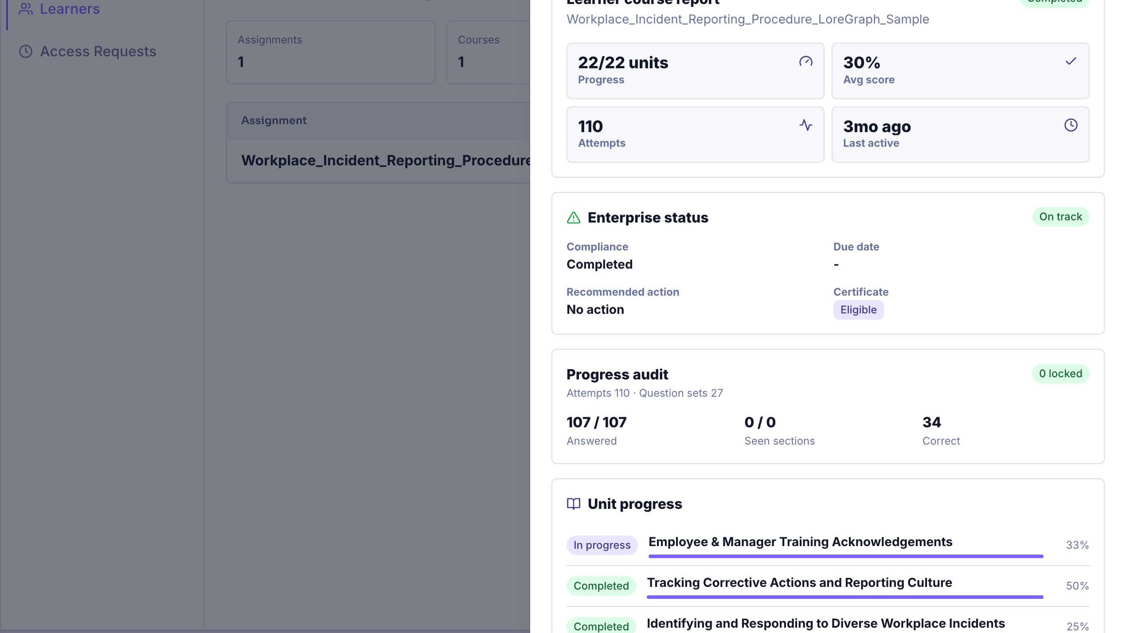This screenshot has width=1126, height=633.
Task: Click the gauge icon in Progress card
Action: tap(805, 61)
